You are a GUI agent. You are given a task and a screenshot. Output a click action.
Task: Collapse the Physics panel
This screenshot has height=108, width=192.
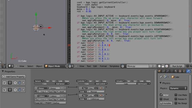click(x=160, y=83)
